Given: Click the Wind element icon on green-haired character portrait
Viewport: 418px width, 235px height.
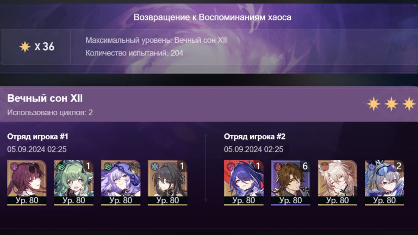Looking at the screenshot, I should 61,167.
